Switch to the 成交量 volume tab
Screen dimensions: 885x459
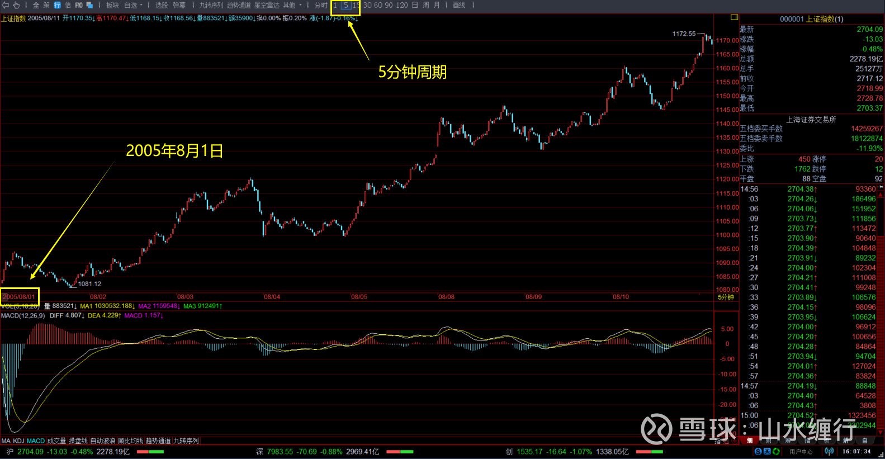[x=56, y=441]
